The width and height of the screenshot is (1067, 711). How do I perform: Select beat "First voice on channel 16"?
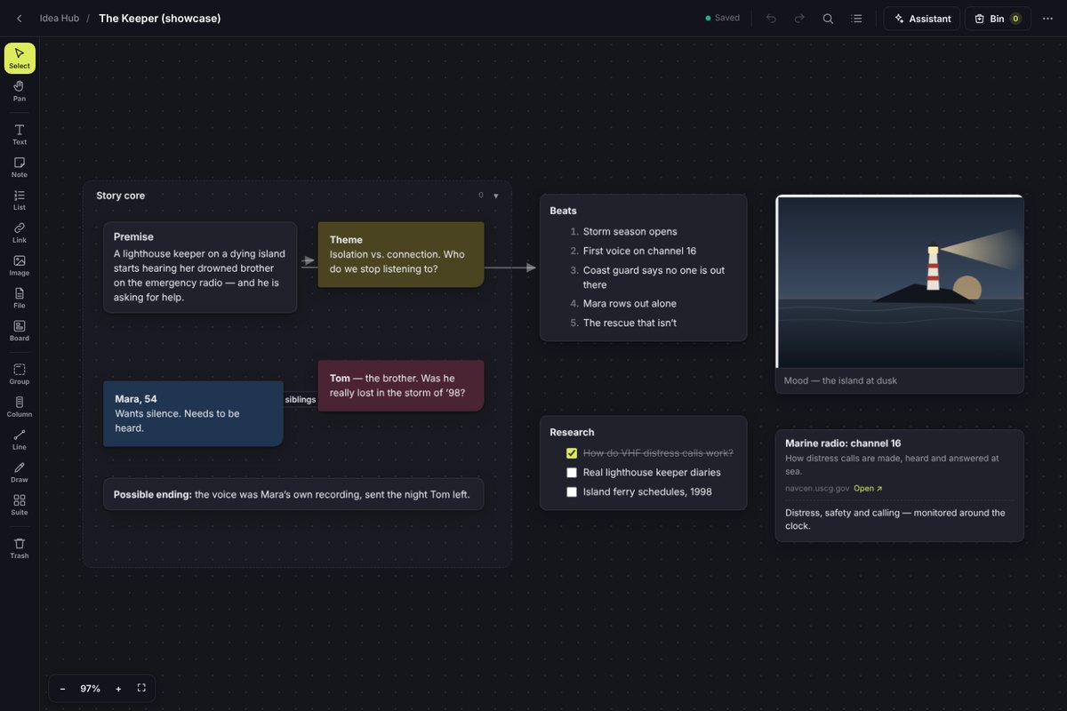(x=640, y=251)
